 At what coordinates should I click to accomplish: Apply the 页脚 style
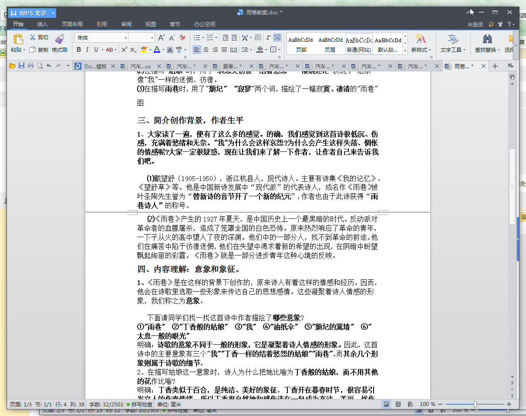coord(300,45)
